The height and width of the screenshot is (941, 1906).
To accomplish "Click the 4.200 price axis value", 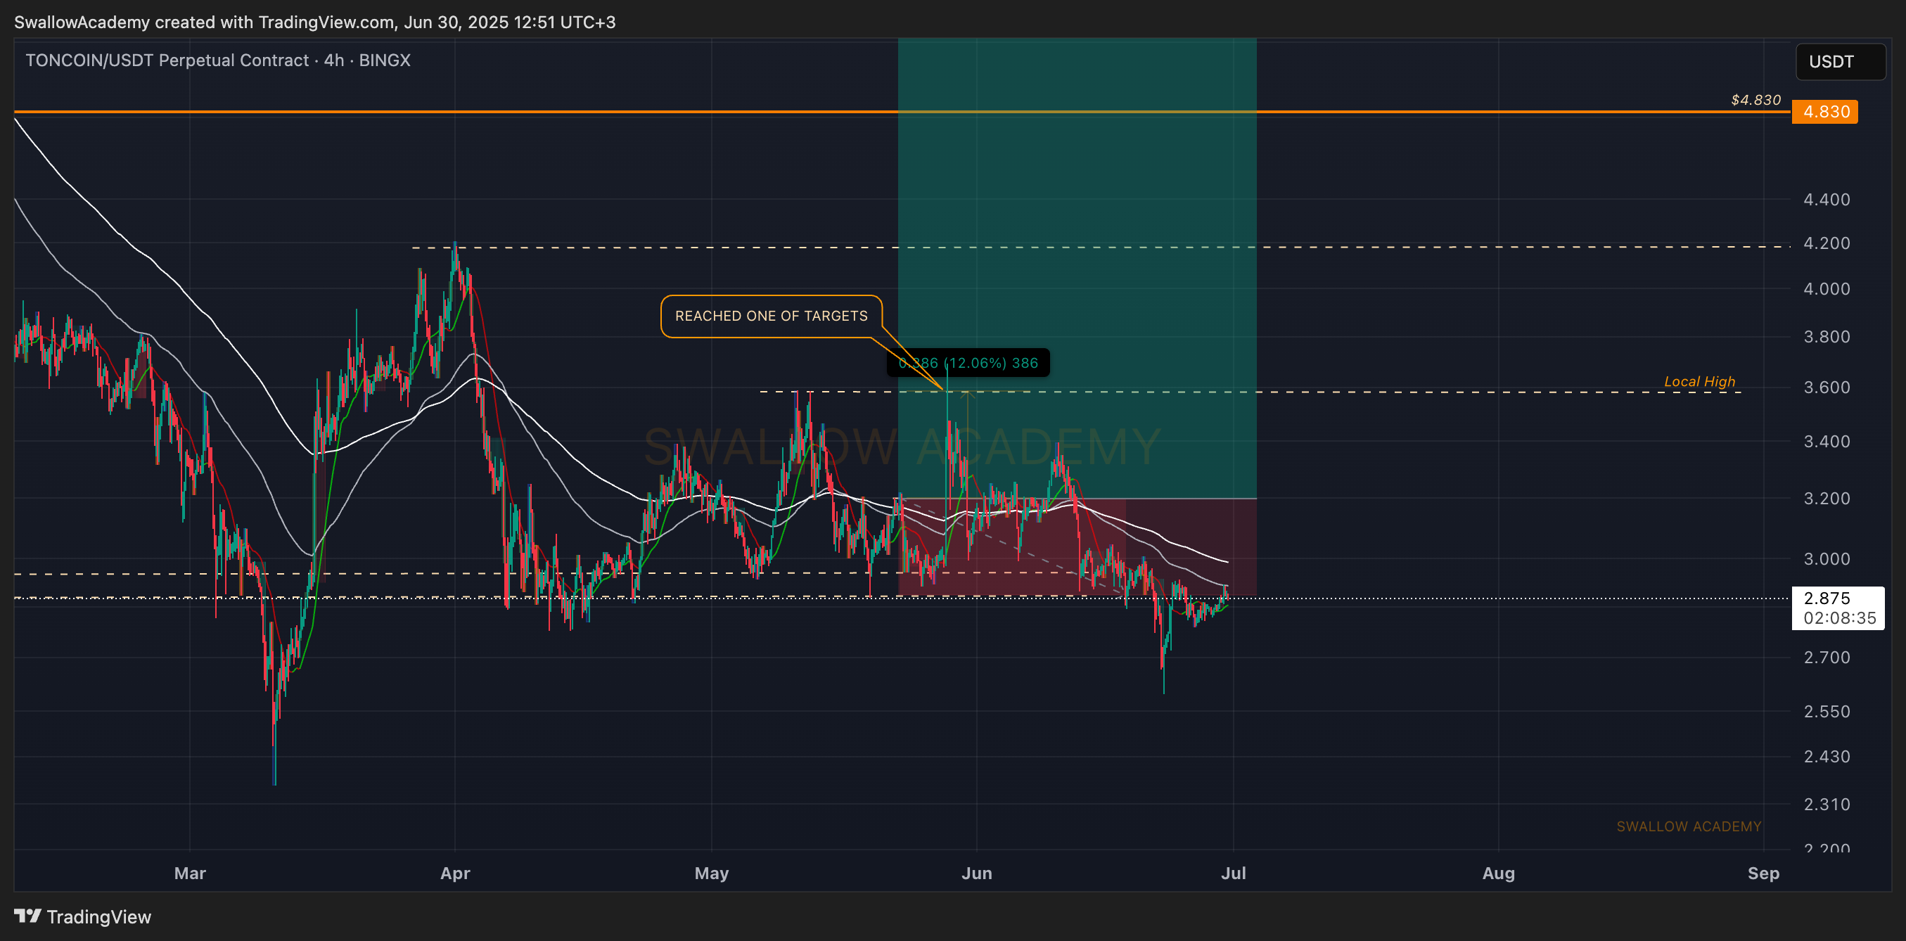I will (1827, 243).
